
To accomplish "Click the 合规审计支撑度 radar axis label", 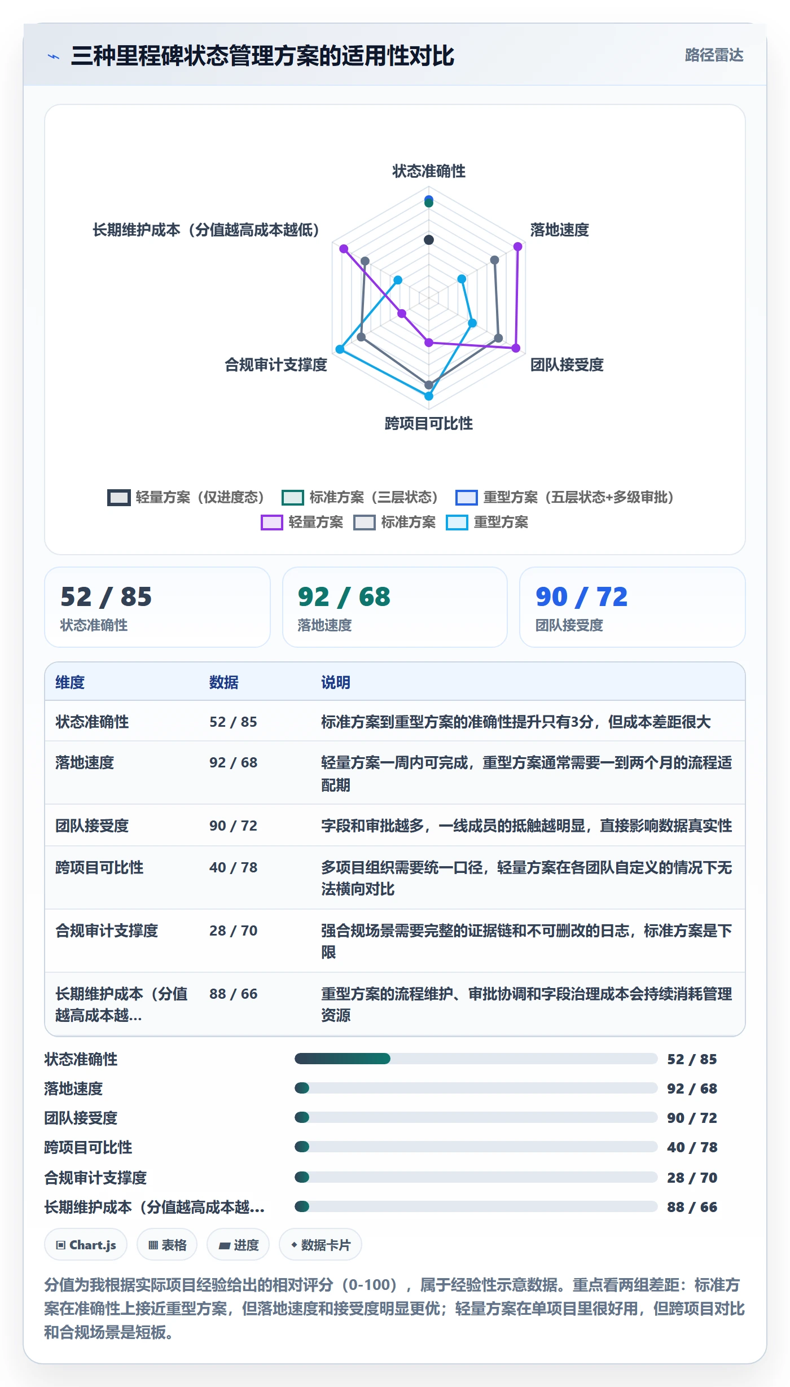I will [276, 365].
